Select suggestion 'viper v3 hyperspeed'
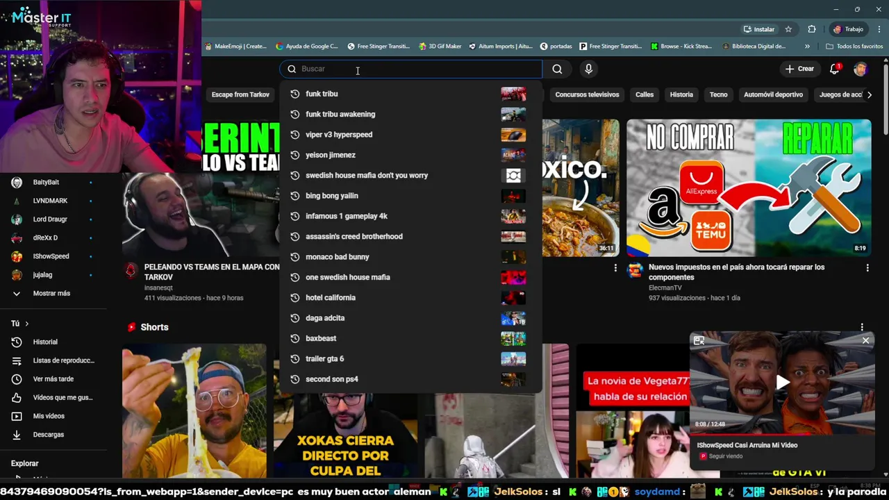 pyautogui.click(x=410, y=135)
